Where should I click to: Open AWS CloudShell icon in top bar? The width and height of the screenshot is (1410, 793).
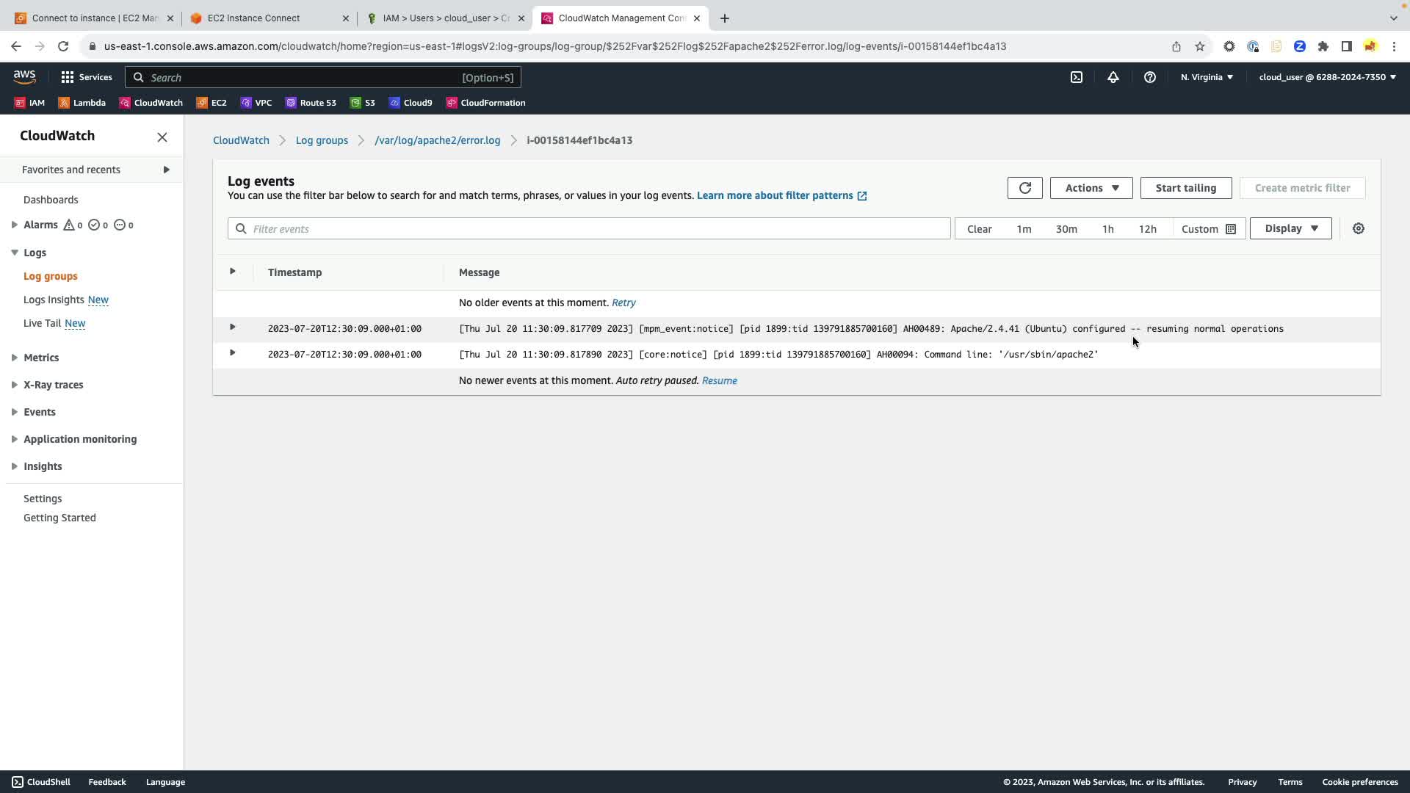click(1076, 77)
